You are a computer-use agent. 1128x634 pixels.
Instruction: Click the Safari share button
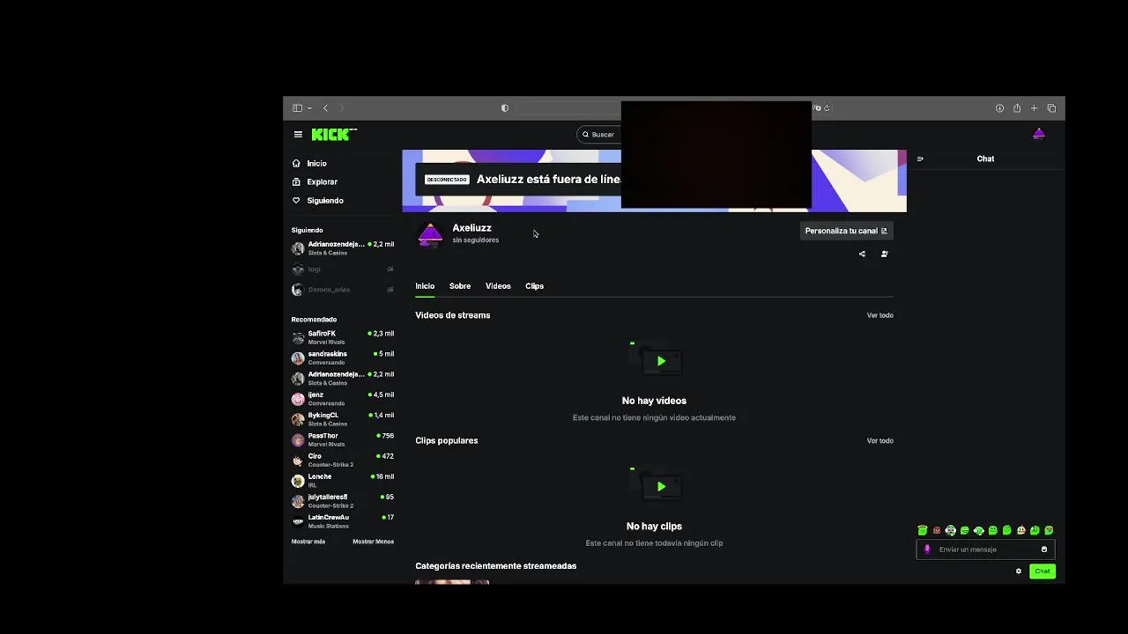(1017, 108)
